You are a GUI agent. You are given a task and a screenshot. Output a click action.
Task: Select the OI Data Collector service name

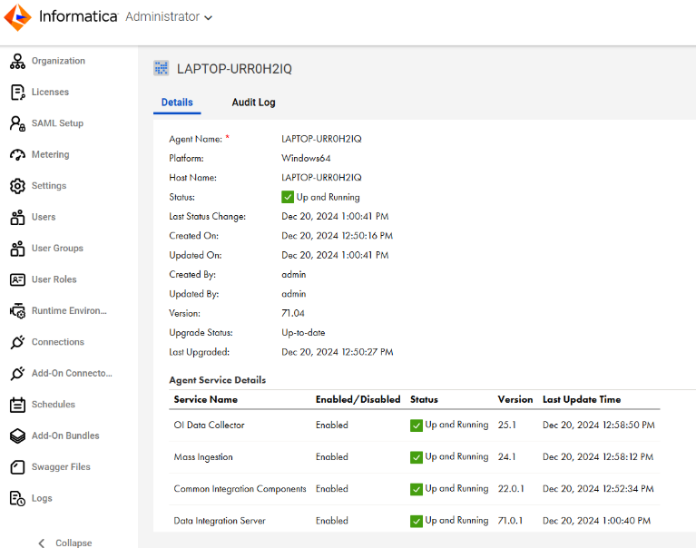[209, 426]
